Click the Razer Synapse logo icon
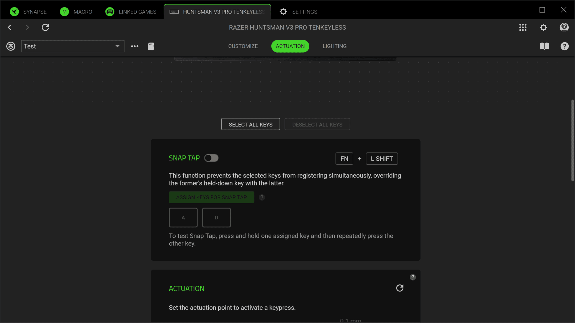The width and height of the screenshot is (575, 323). 14,12
